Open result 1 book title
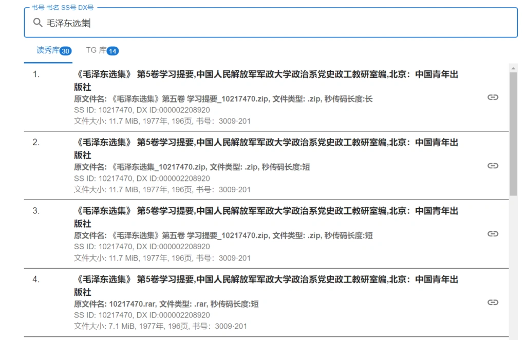 click(x=266, y=81)
